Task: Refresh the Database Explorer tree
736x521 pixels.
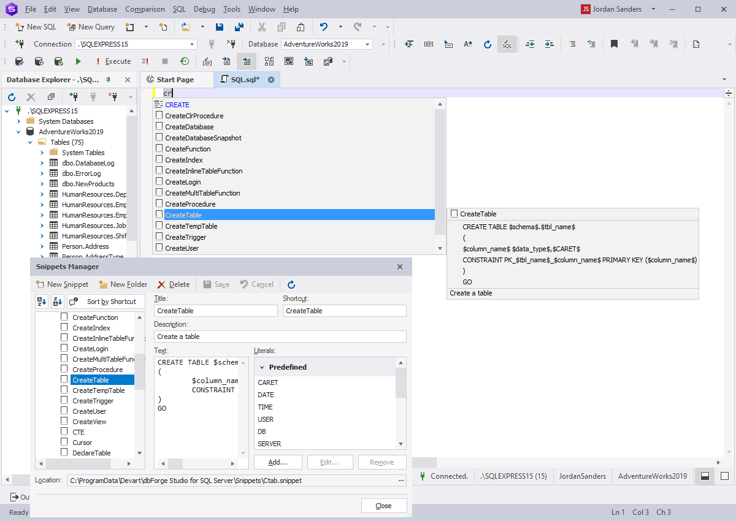Action: (11, 96)
